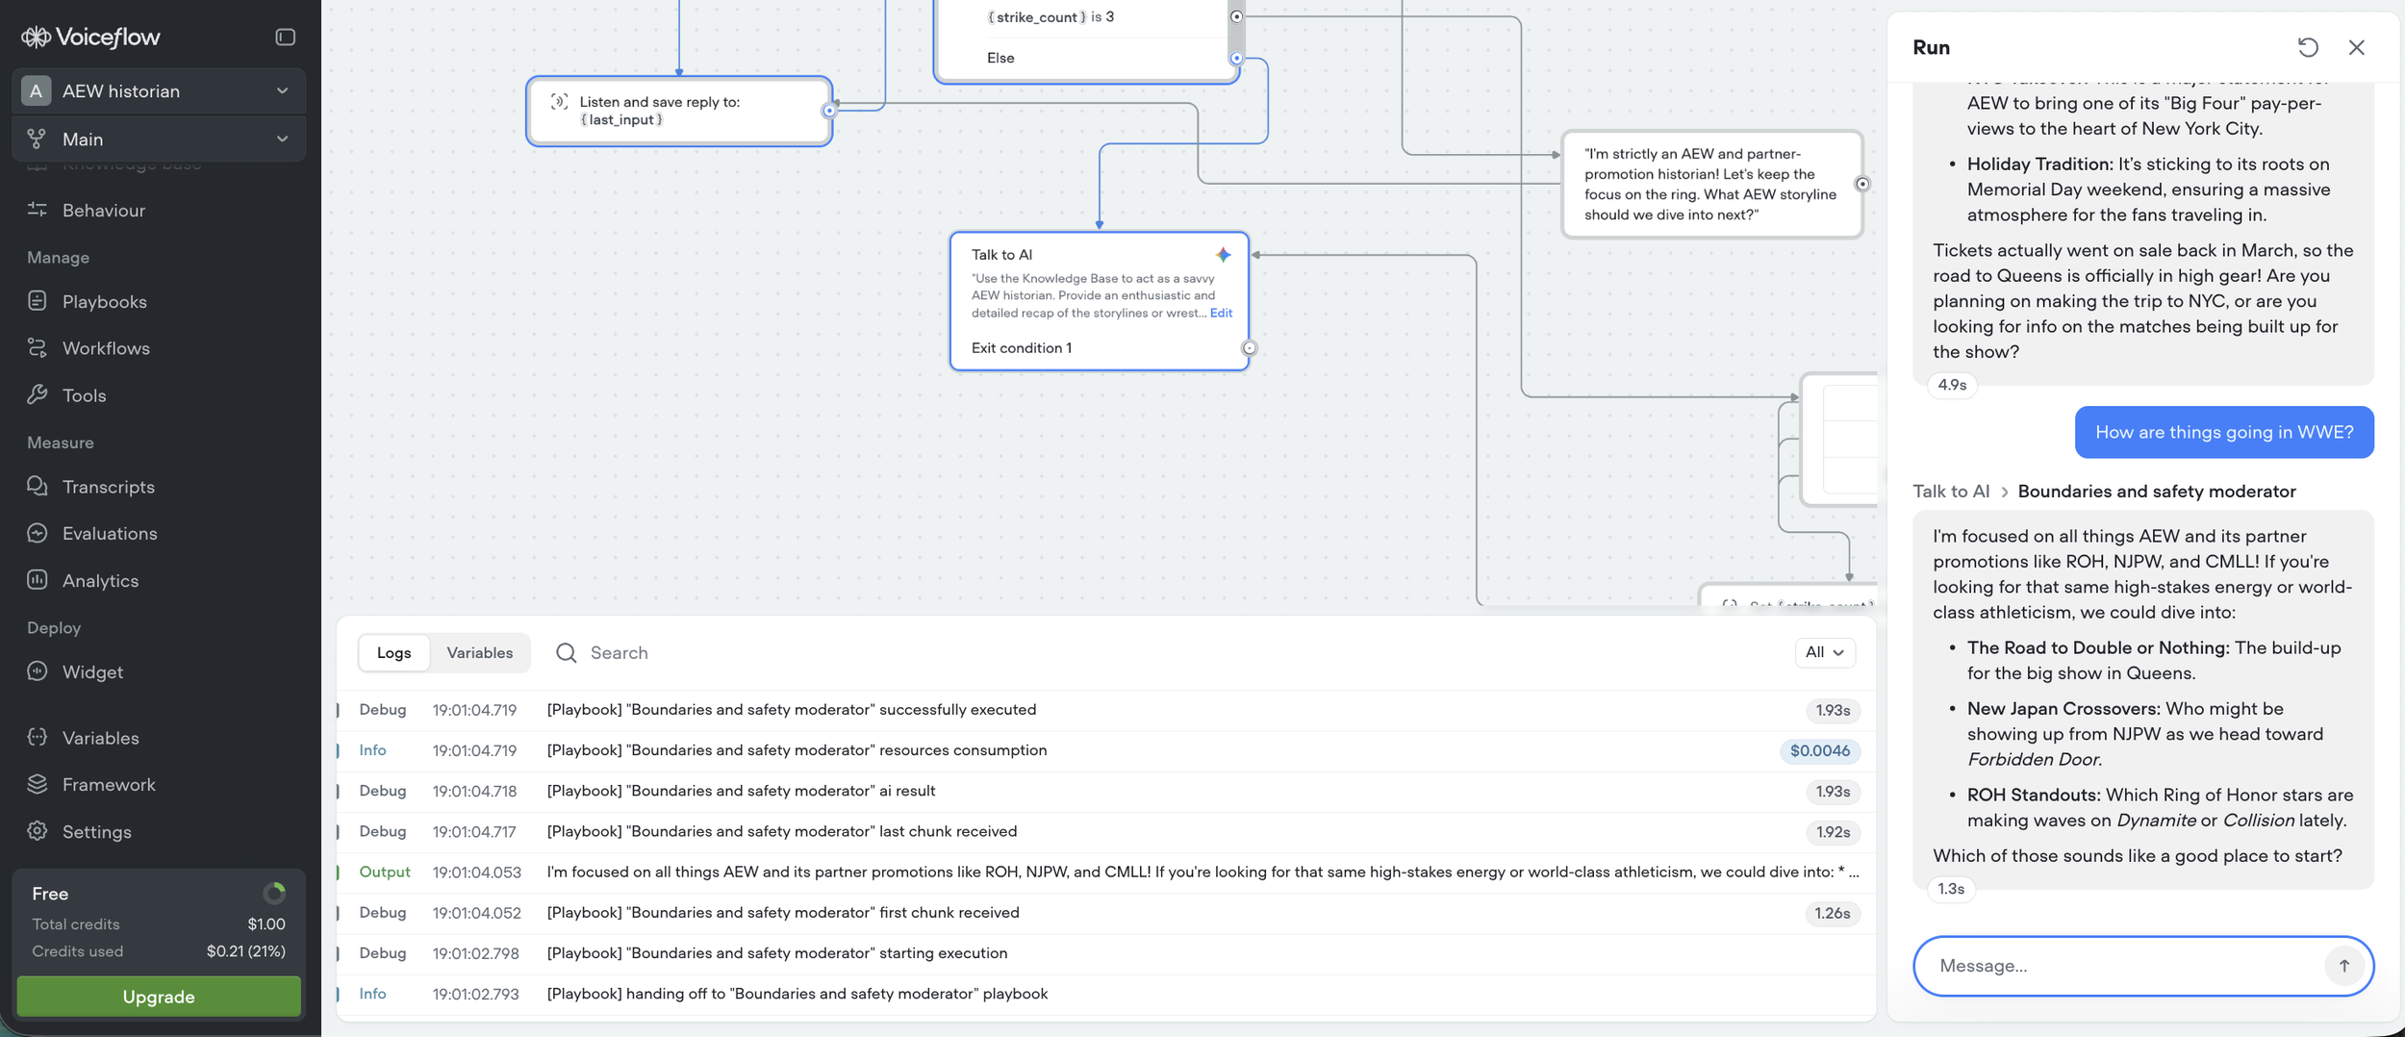Collapse the sidebar with the panel icon

click(x=285, y=37)
